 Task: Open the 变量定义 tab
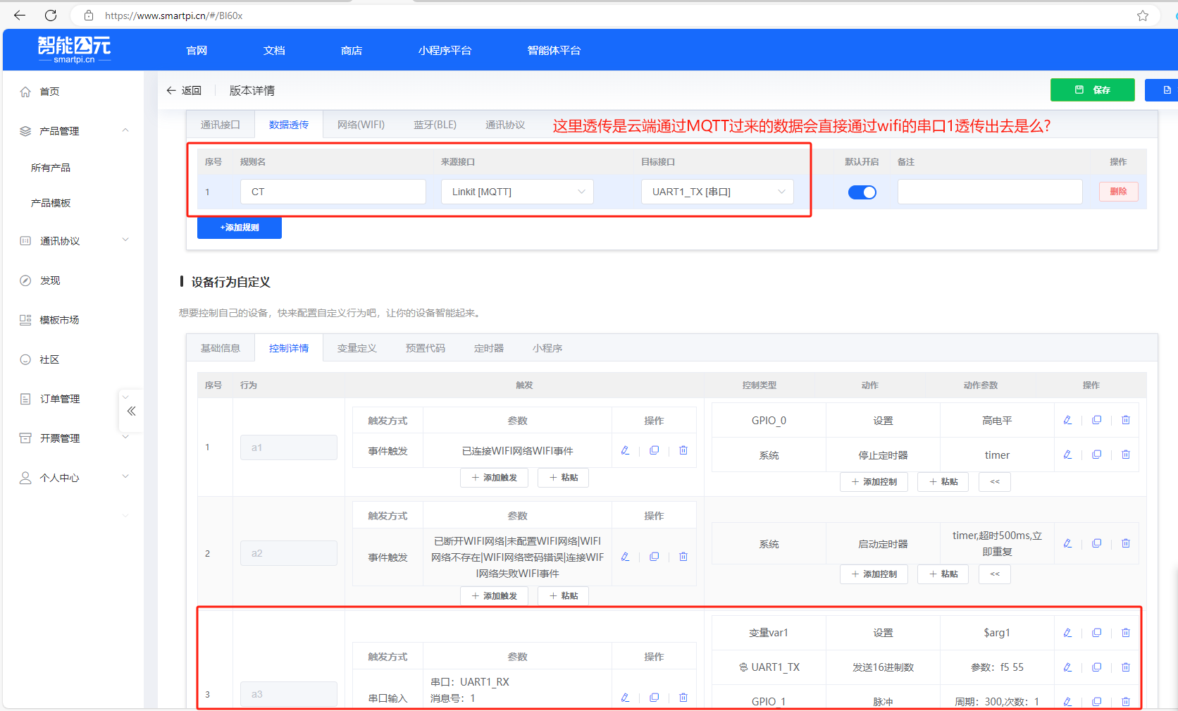click(356, 348)
